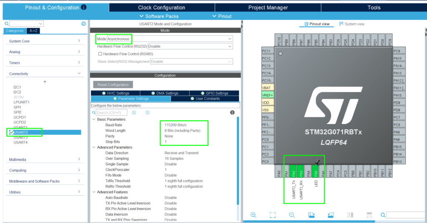Open the USART2 Mode dropdown

[x=169, y=39]
